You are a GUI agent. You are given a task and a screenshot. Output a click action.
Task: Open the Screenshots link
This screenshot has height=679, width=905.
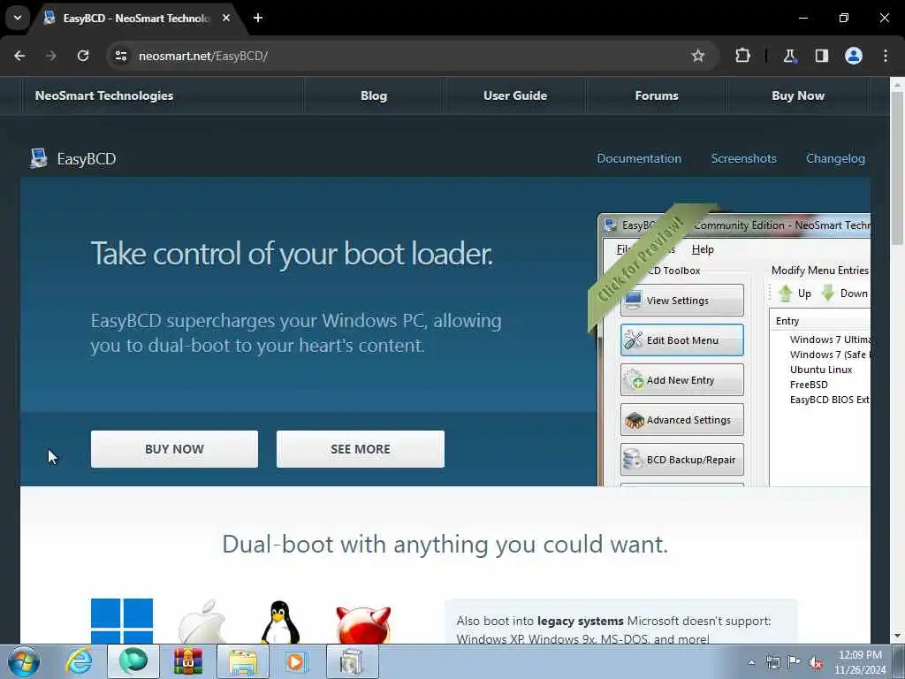tap(743, 158)
